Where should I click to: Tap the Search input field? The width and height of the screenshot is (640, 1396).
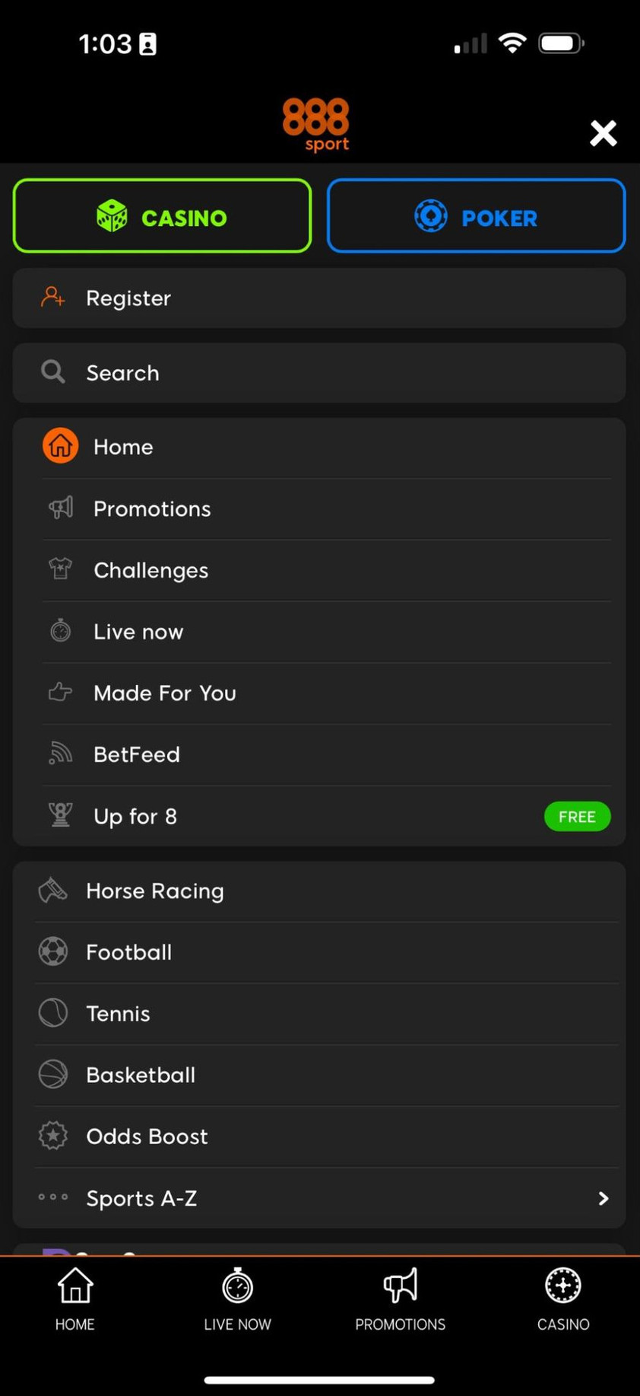coord(319,373)
